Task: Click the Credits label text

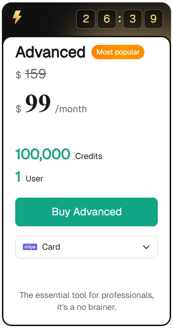Action: (89, 156)
